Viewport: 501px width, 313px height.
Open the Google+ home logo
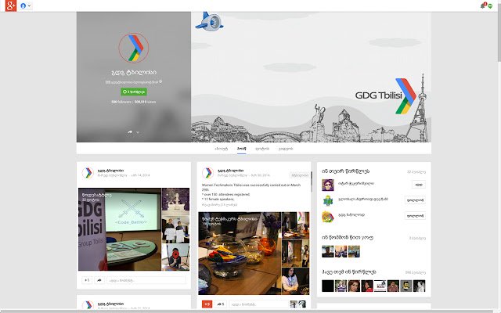click(10, 5)
